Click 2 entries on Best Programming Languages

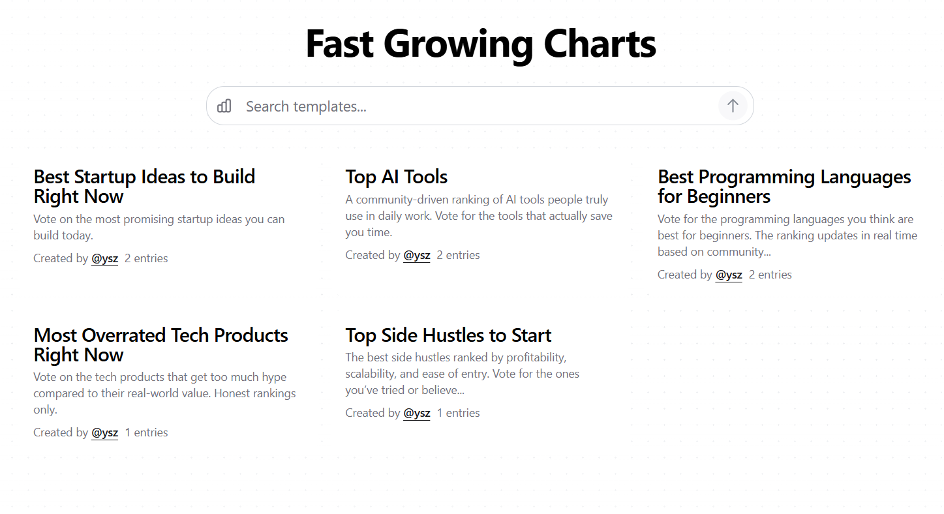tap(770, 274)
